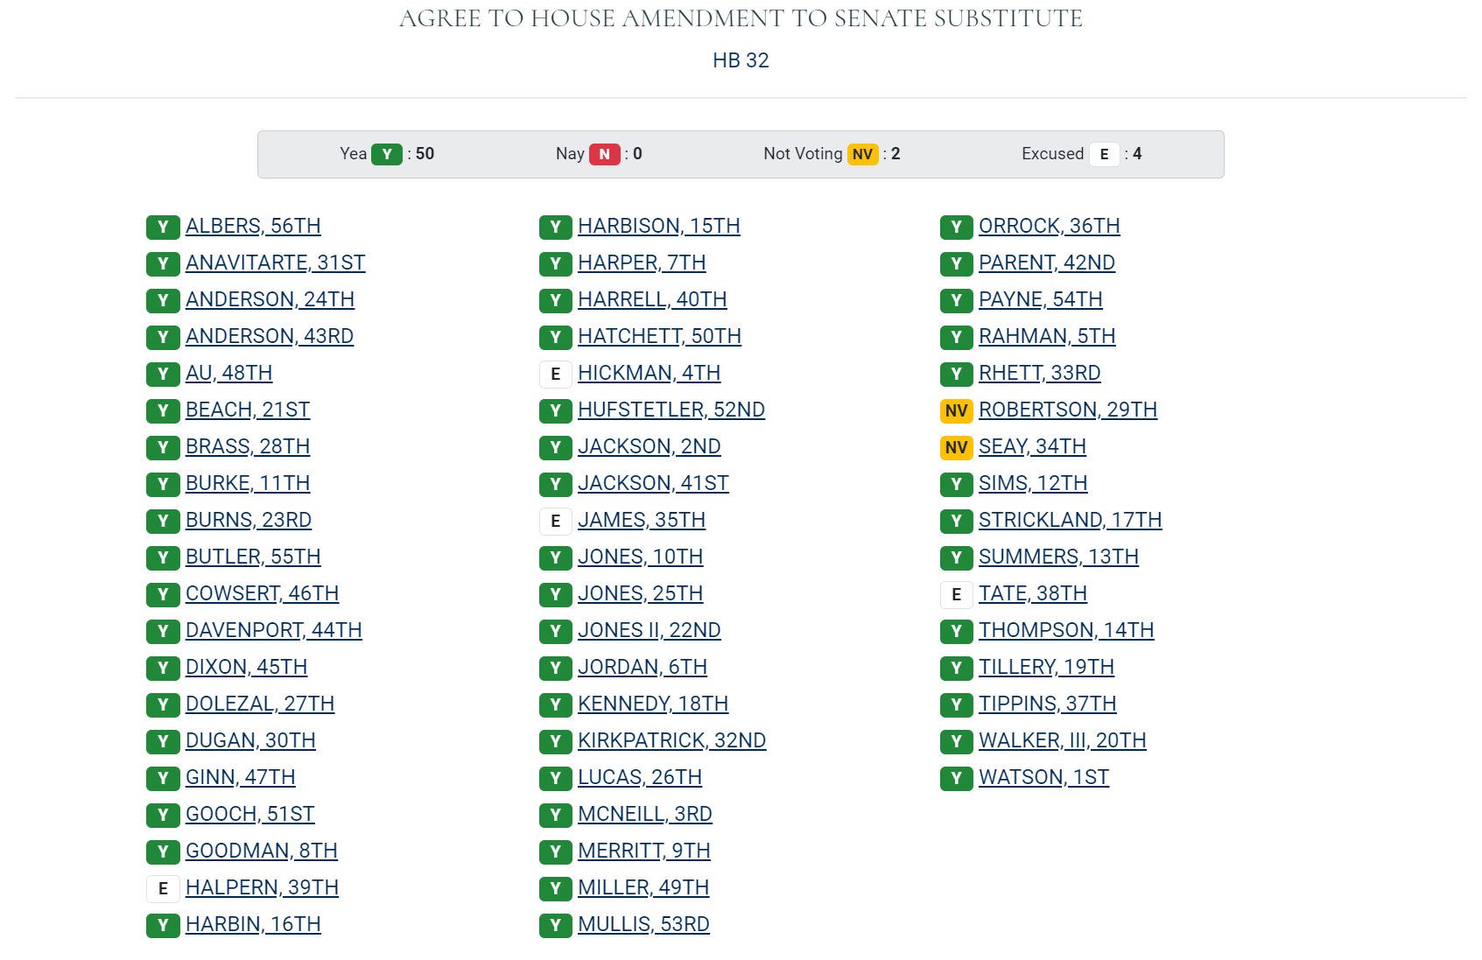Select SUMMERS, 13TH link
1482x960 pixels.
(x=1058, y=557)
